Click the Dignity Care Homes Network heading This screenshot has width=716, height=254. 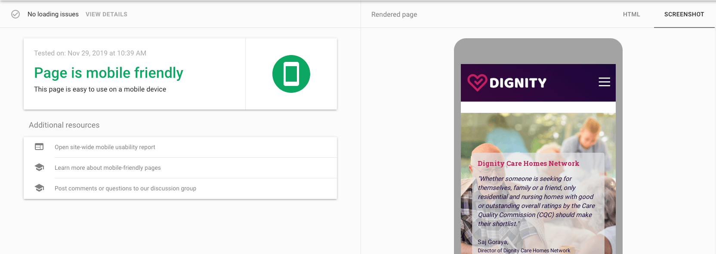528,163
